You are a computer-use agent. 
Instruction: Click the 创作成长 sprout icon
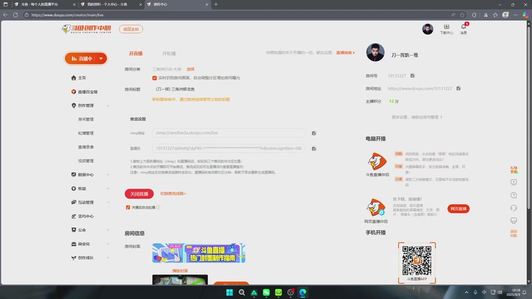pyautogui.click(x=74, y=258)
